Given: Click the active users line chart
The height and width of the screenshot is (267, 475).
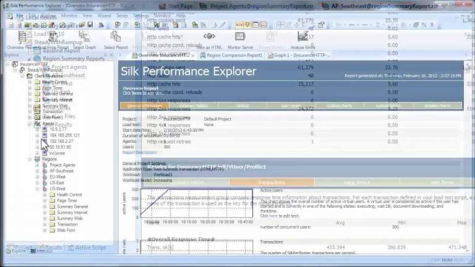Looking at the screenshot, I should (196, 203).
